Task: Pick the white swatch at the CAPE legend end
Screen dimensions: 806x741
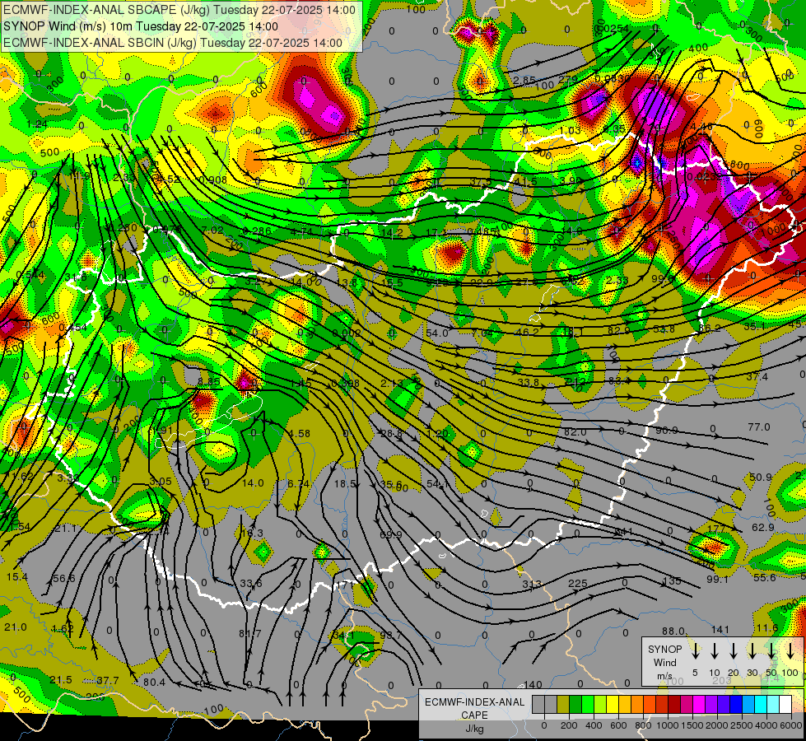Action: (x=785, y=705)
